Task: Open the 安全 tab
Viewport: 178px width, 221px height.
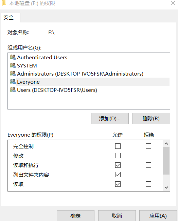Action: [x=11, y=18]
